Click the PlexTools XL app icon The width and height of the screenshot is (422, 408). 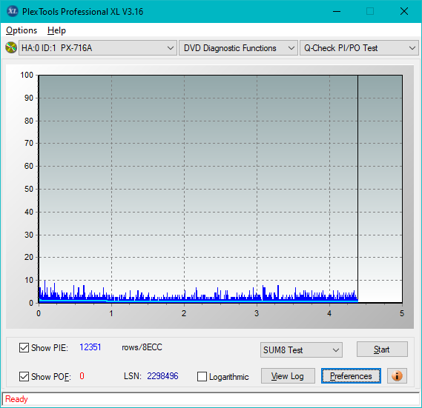pyautogui.click(x=12, y=11)
